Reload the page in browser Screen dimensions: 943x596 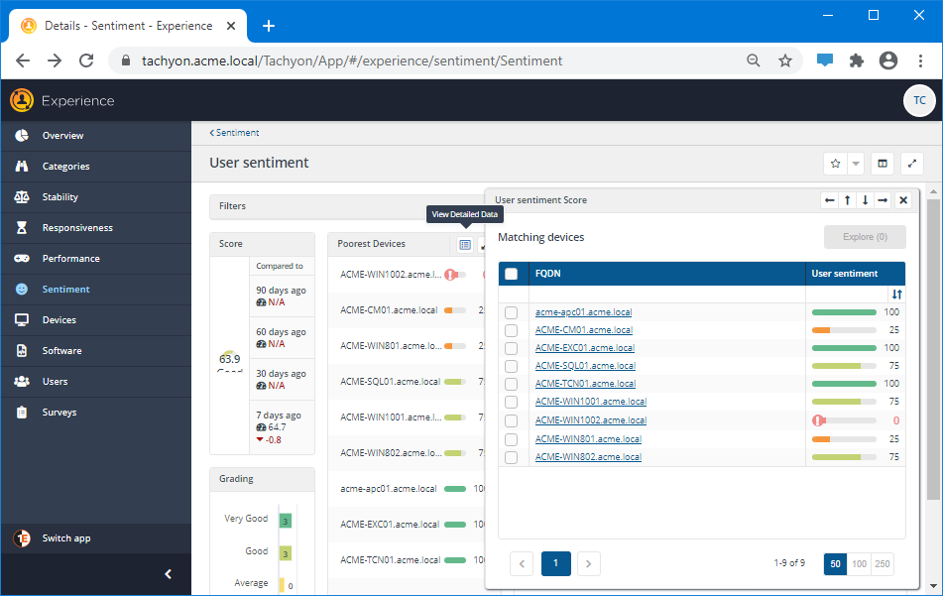pyautogui.click(x=86, y=60)
